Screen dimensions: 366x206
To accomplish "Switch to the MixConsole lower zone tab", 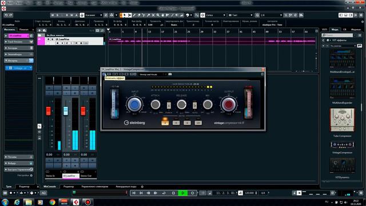I will point(50,187).
